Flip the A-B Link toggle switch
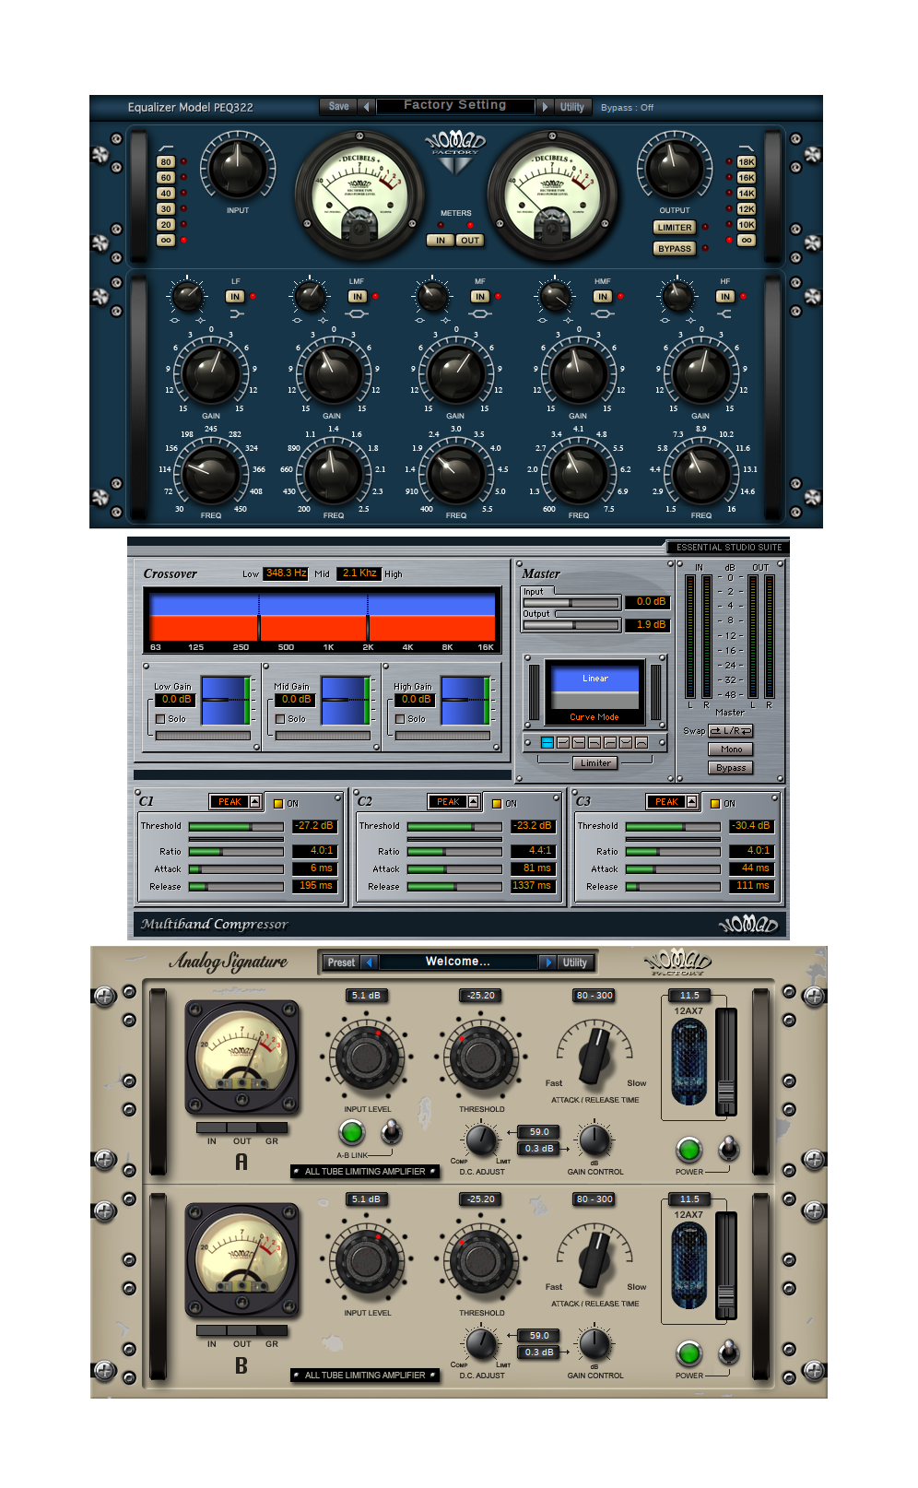This screenshot has width=918, height=1488. pos(391,1132)
